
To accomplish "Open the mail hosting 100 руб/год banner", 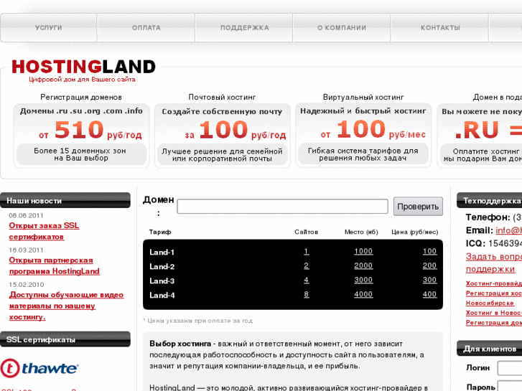I will tap(222, 136).
